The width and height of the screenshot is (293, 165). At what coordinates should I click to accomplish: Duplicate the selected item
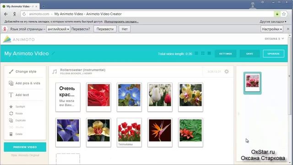pos(11,120)
